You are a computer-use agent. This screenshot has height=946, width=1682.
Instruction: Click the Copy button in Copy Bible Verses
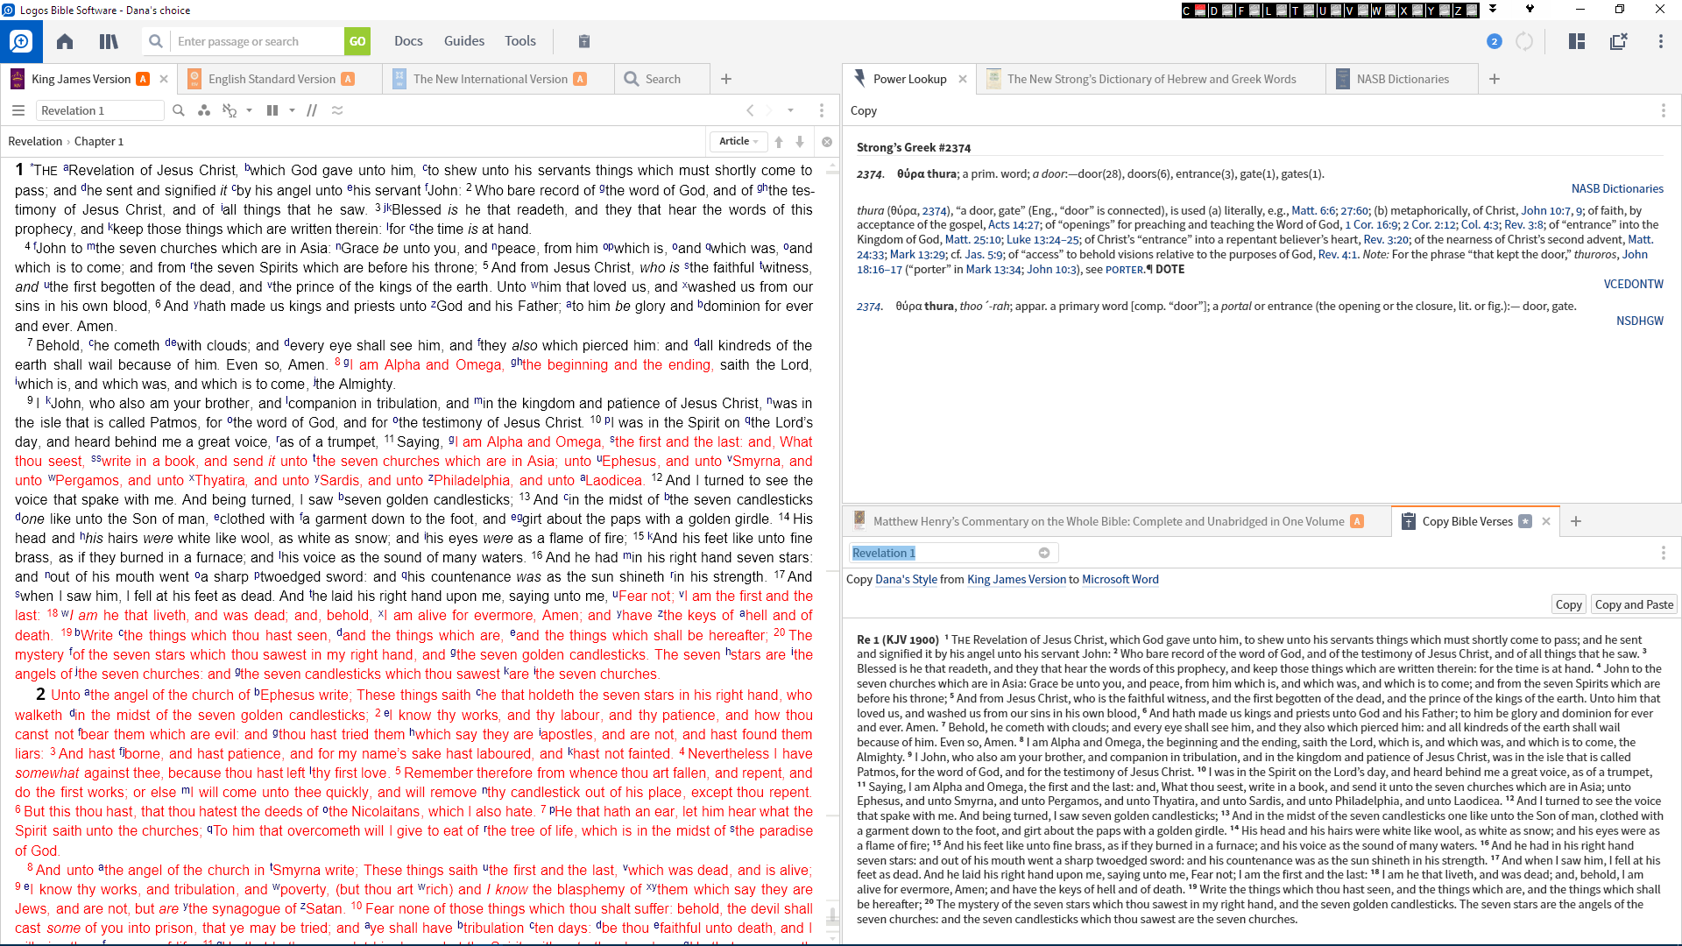coord(1568,604)
